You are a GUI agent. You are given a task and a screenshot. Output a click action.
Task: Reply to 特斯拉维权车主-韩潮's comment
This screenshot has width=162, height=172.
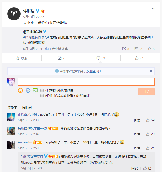(137, 134)
